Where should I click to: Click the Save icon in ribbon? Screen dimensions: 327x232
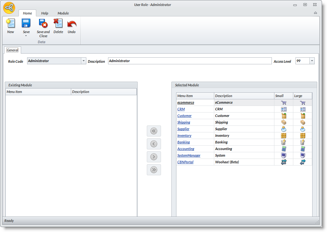pyautogui.click(x=26, y=24)
